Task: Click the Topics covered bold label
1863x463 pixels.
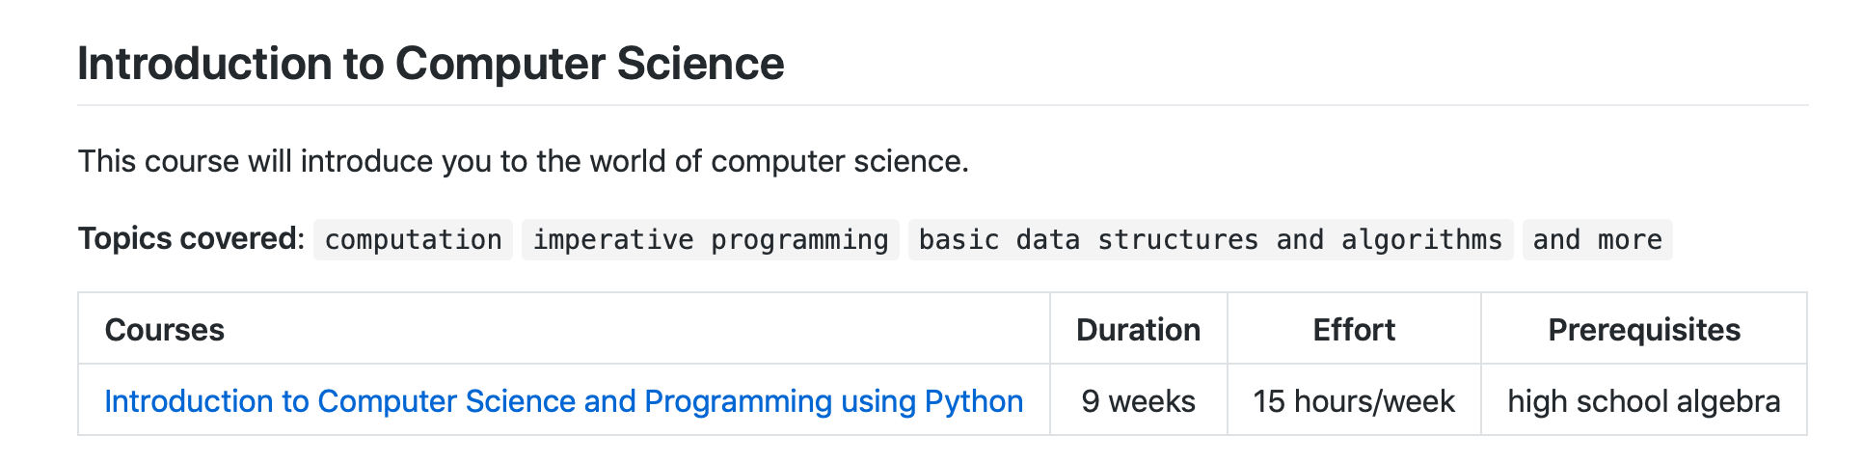Action: tap(191, 238)
